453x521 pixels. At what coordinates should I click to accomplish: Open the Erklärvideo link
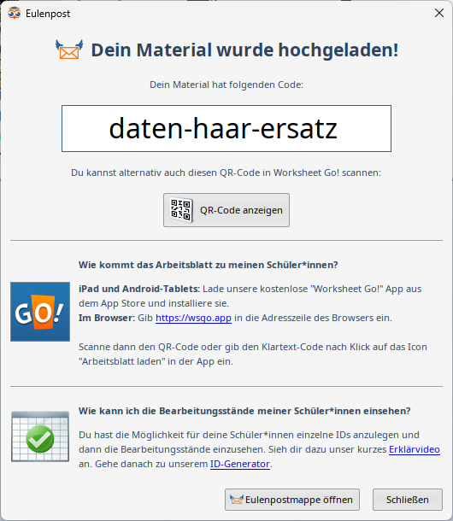tap(415, 449)
